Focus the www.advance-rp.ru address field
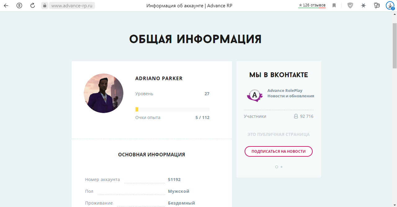This screenshot has height=207, width=397. tap(72, 6)
